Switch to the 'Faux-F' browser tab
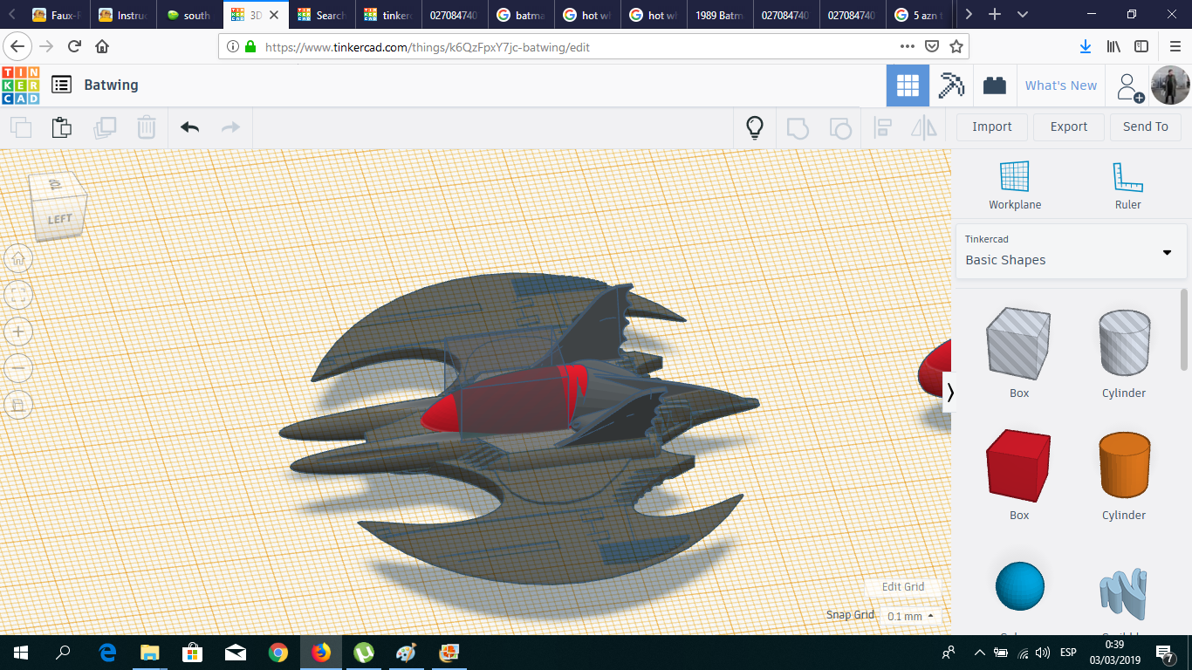This screenshot has height=670, width=1192. (x=58, y=15)
